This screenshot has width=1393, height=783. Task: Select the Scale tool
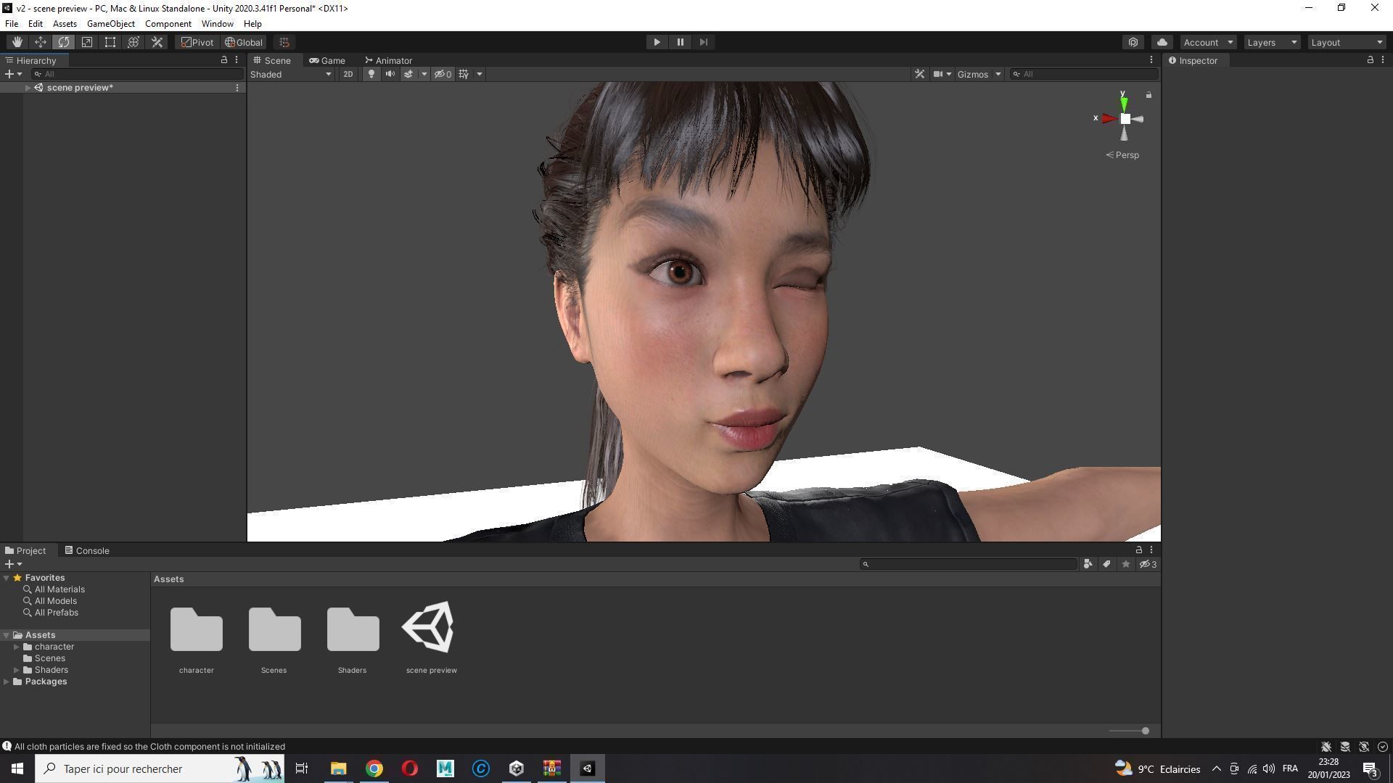(87, 42)
